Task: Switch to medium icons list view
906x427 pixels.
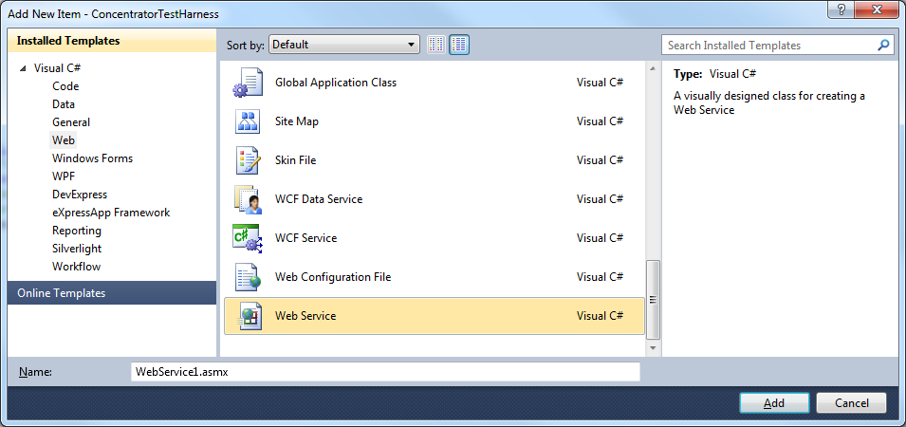Action: coord(459,45)
